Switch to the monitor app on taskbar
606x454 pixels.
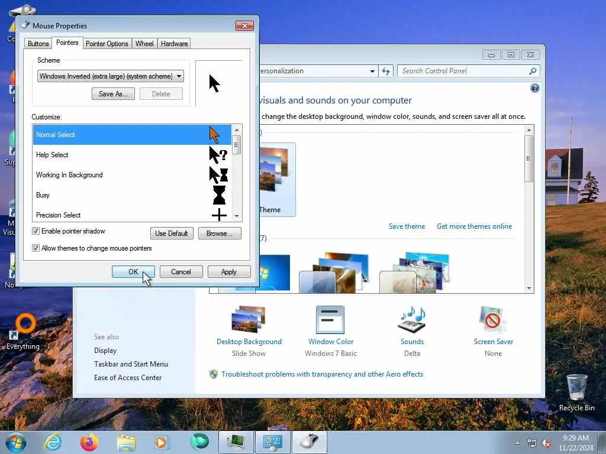(x=236, y=442)
